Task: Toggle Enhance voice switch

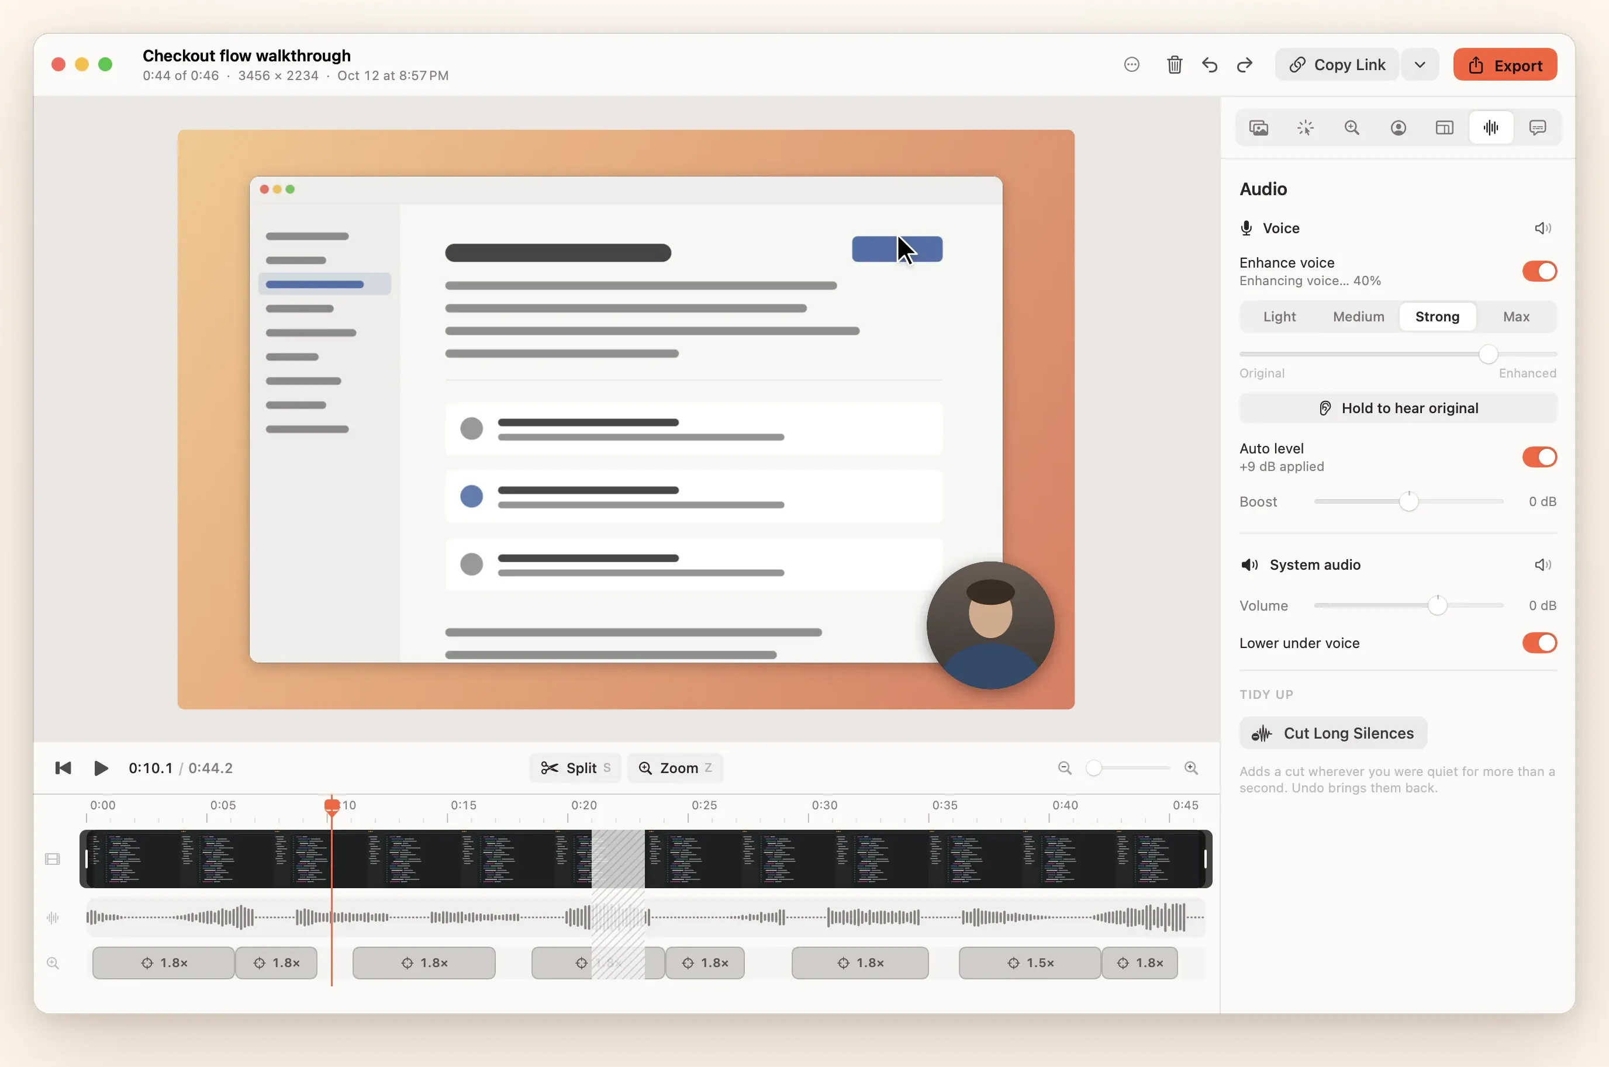Action: pyautogui.click(x=1539, y=272)
